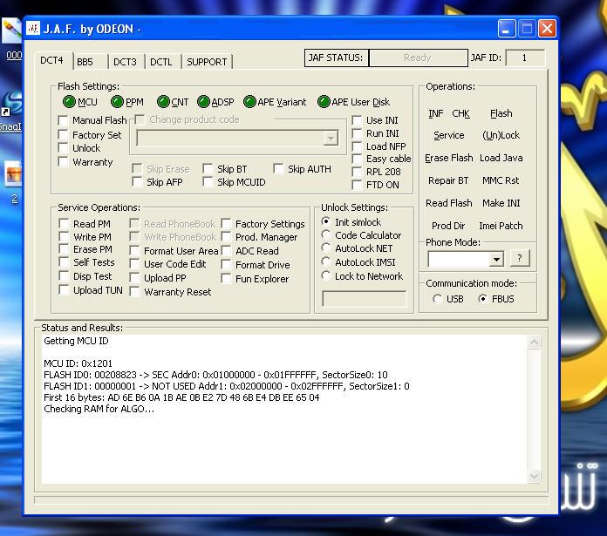Tick the Load NFP checkbox
Image resolution: width=607 pixels, height=536 pixels.
tap(357, 146)
